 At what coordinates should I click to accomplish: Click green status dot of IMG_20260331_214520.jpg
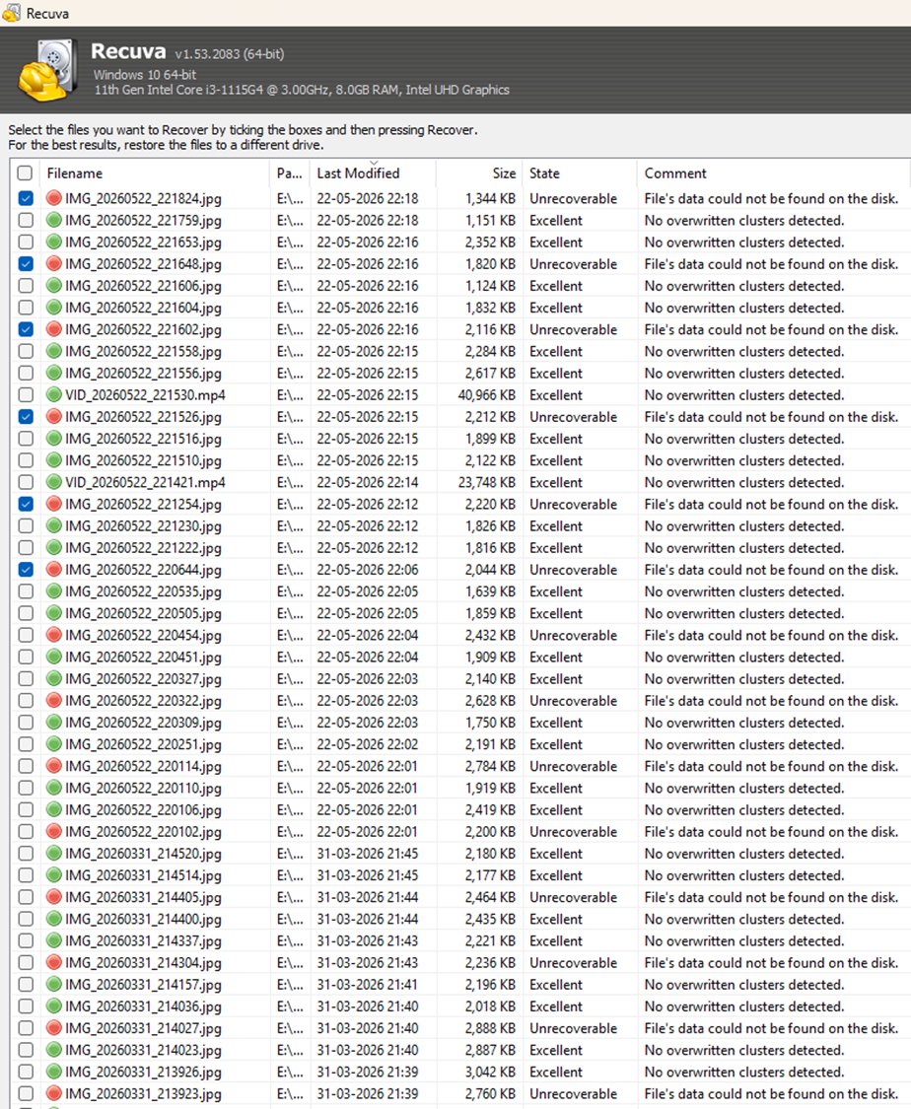(54, 854)
